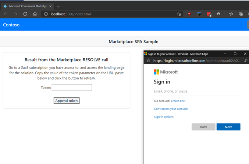Open the gray arch-shaped extension icon
This screenshot has height=164, width=249.
(218, 14)
